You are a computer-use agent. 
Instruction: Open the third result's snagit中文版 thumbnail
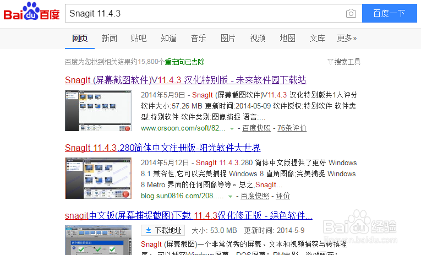[99, 240]
